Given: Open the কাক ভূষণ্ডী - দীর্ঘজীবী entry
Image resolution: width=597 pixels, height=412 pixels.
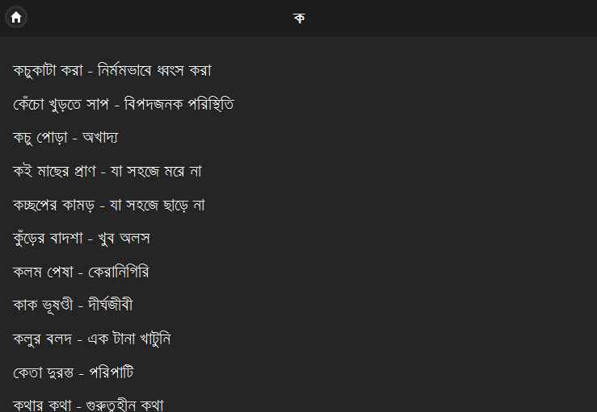Looking at the screenshot, I should 73,306.
